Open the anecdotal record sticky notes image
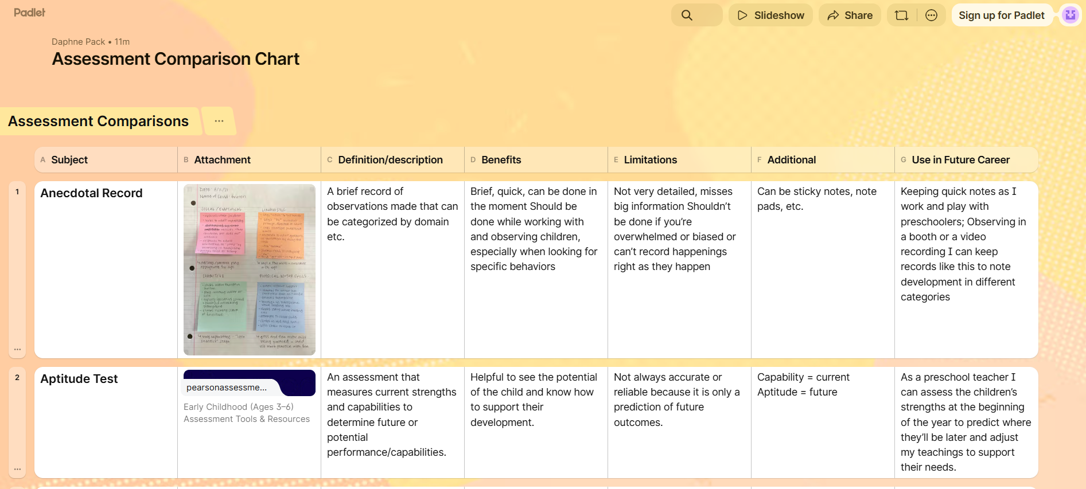The width and height of the screenshot is (1086, 489). [249, 269]
